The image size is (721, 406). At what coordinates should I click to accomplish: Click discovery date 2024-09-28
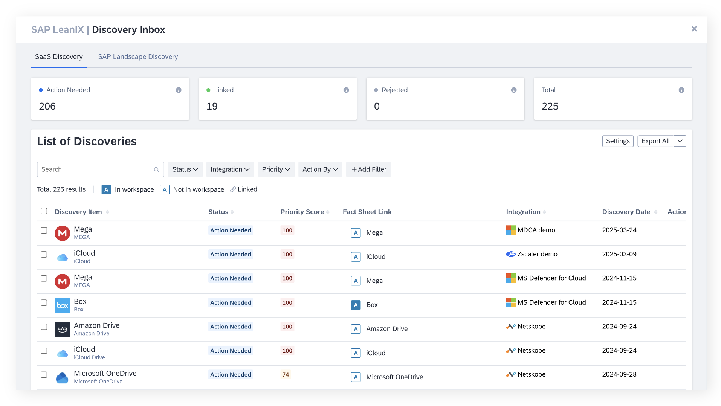coord(619,374)
